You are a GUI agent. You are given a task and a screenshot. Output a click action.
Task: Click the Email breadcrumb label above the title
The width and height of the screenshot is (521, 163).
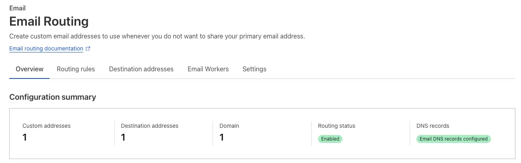click(x=17, y=8)
